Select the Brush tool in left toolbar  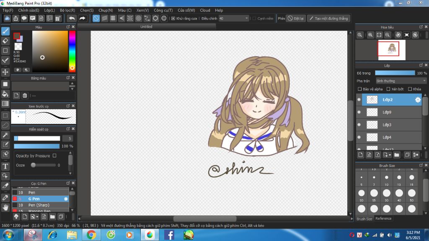[x=5, y=31]
